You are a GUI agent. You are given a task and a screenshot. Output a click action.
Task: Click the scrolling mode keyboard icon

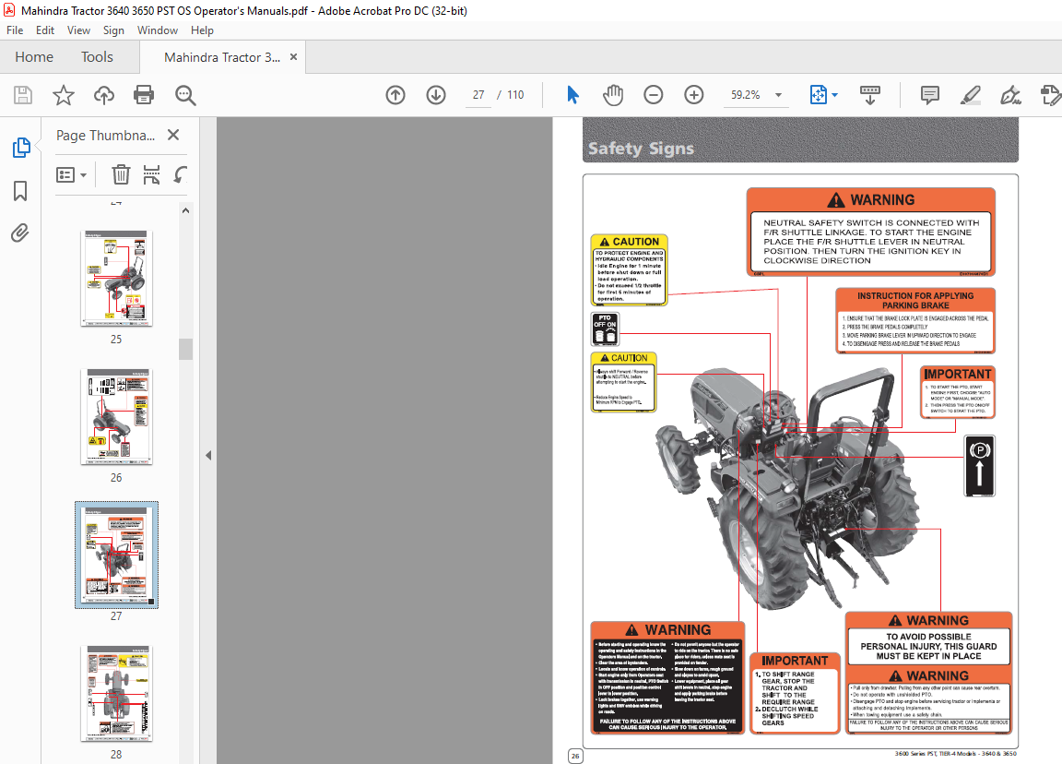869,95
